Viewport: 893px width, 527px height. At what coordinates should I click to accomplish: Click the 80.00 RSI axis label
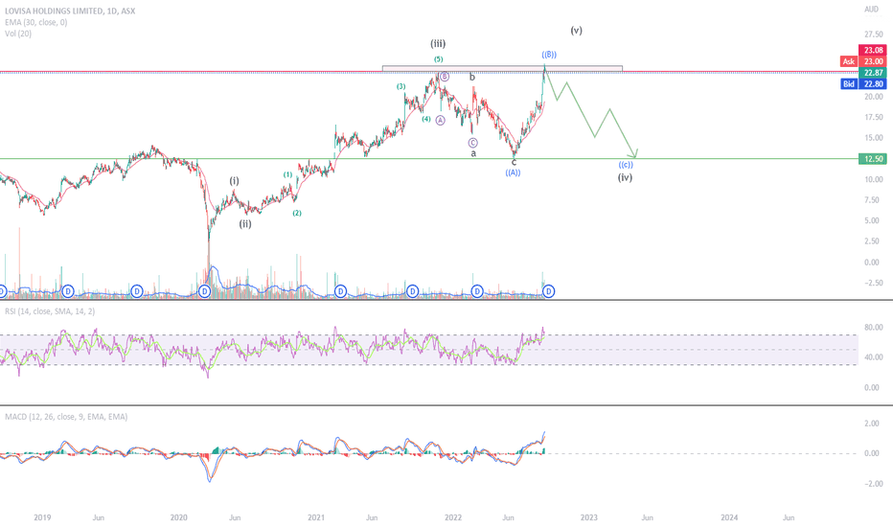click(x=872, y=328)
